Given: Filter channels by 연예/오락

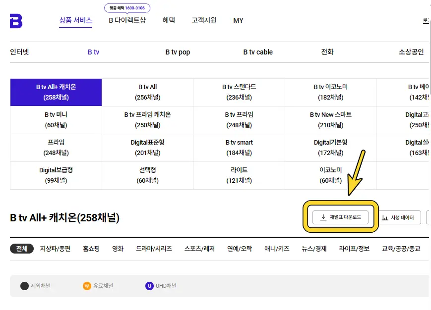Looking at the screenshot, I should (240, 249).
